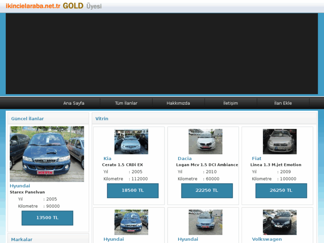Viewport: 324px width, 243px height.
Task: View the Dacia Logan car photo
Action: [205, 142]
